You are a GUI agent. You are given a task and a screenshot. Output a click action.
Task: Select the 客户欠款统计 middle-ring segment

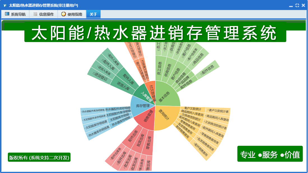coord(193,109)
